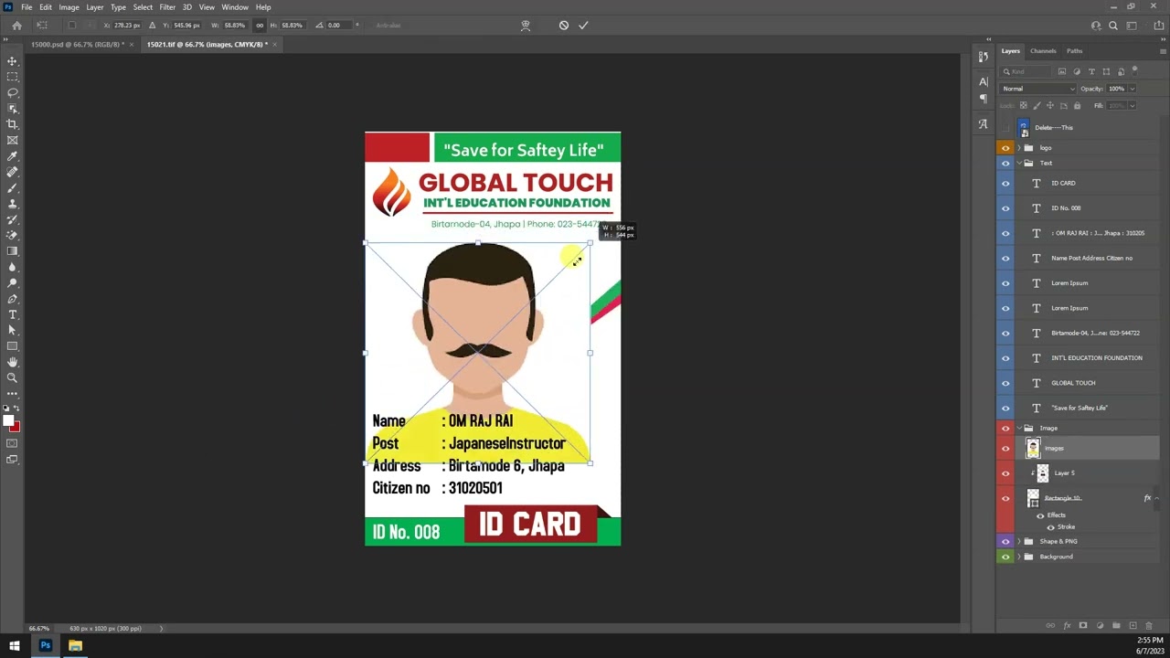
Task: Select the Move tool
Action: coord(12,61)
